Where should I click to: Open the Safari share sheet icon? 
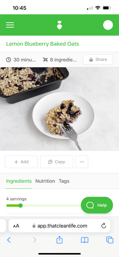pos(59,240)
